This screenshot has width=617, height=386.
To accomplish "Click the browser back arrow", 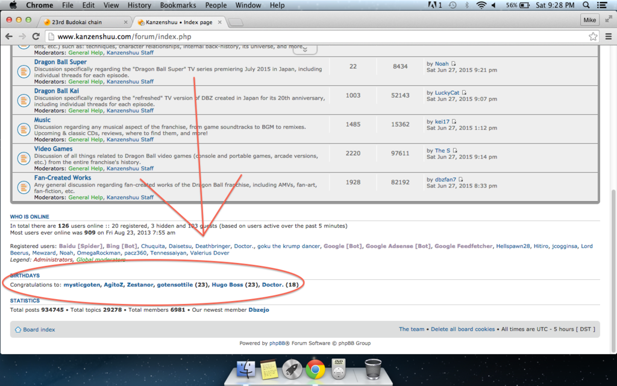I will (x=9, y=36).
